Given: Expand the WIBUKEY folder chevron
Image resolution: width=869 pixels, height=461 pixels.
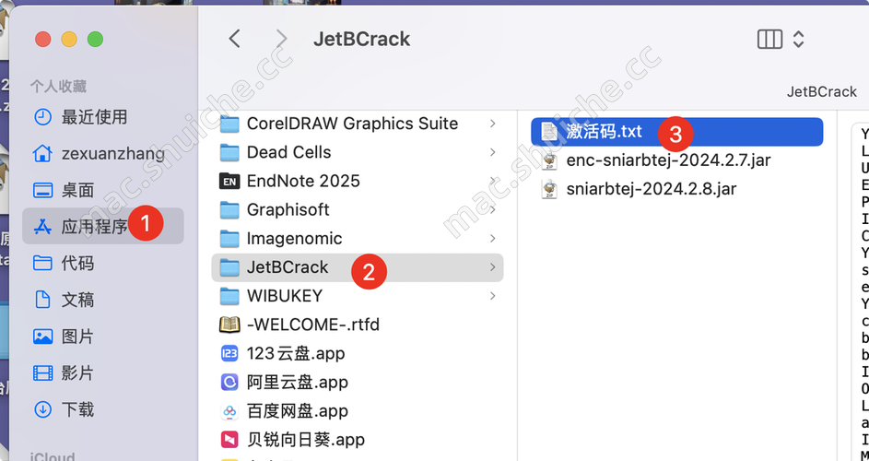Looking at the screenshot, I should [x=493, y=296].
